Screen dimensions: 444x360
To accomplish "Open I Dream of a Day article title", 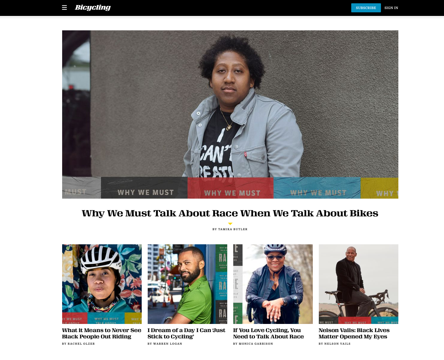I will point(186,334).
